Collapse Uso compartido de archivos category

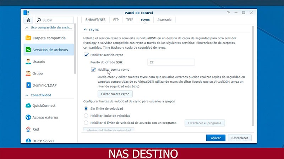click(x=27, y=28)
